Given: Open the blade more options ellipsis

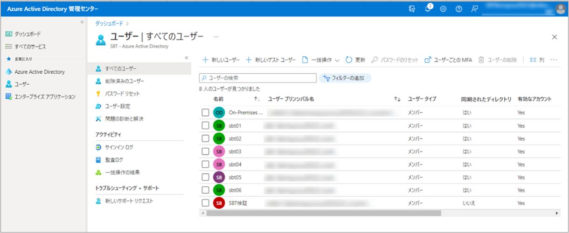Looking at the screenshot, I should tap(216, 36).
